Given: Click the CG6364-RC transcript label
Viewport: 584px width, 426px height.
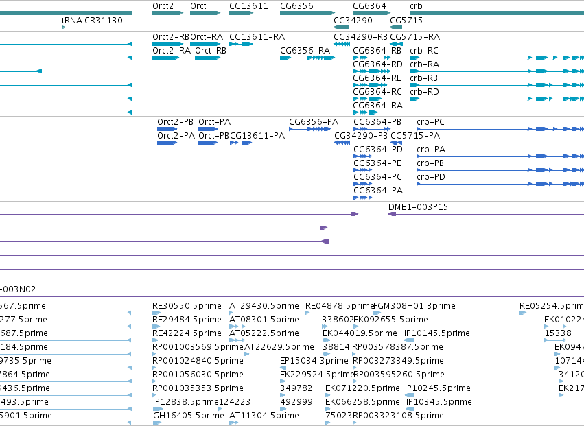Looking at the screenshot, I should (x=377, y=92).
